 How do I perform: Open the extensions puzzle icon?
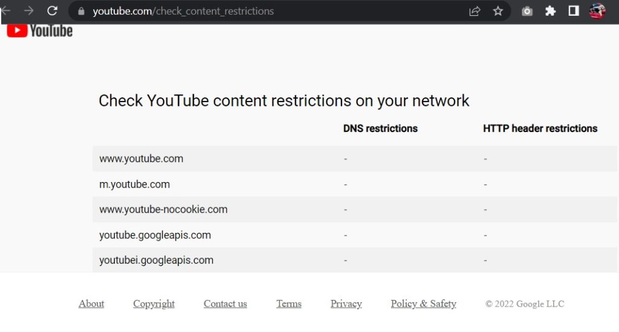pyautogui.click(x=550, y=11)
